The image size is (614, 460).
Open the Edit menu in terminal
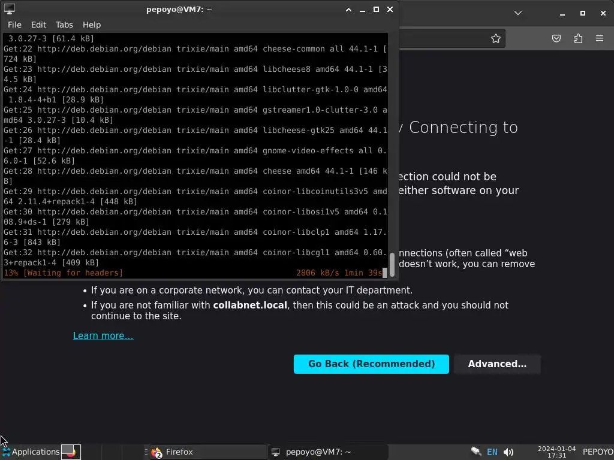pyautogui.click(x=38, y=25)
